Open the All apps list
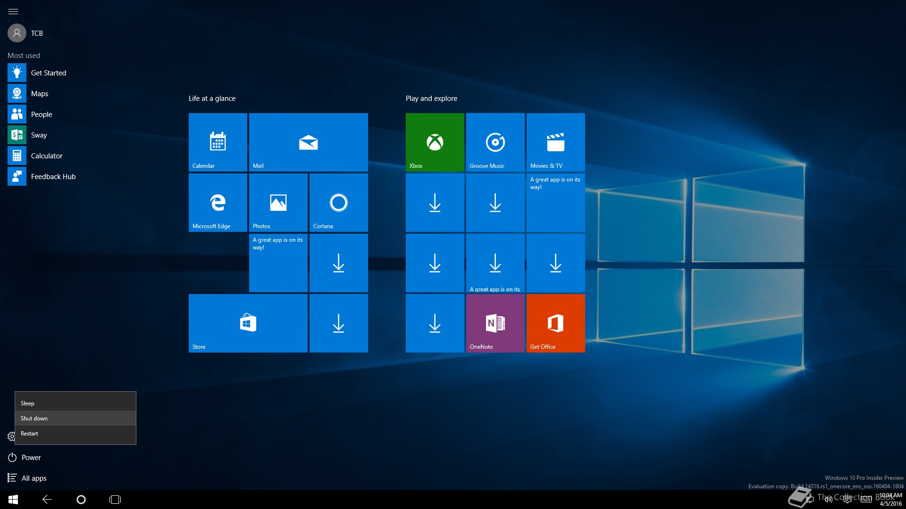This screenshot has height=509, width=906. tap(27, 478)
